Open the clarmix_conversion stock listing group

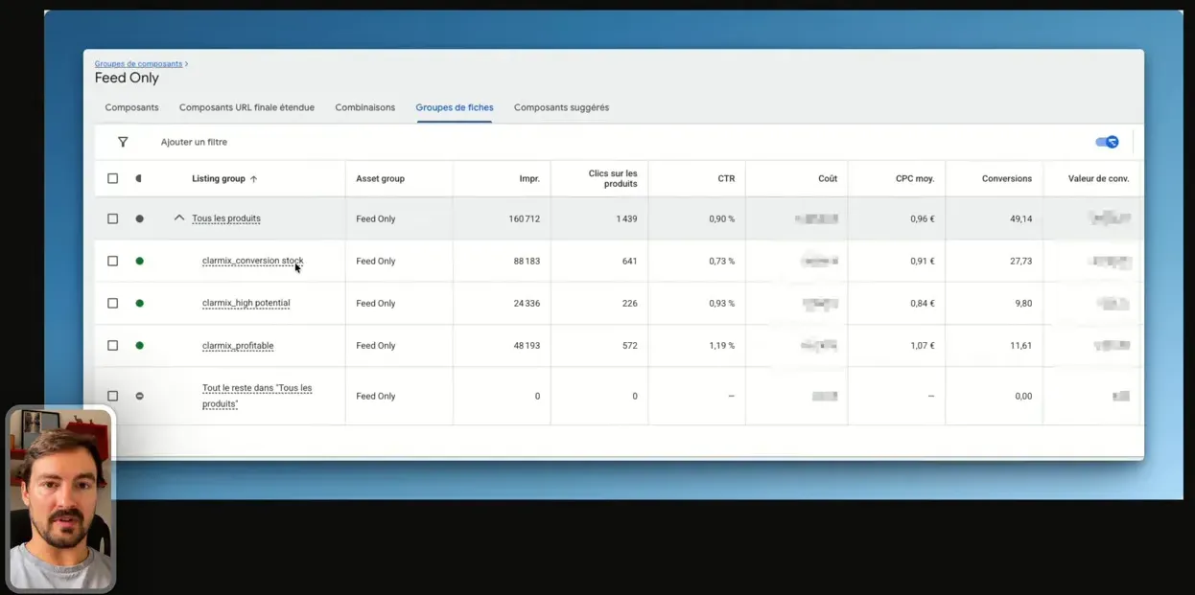click(253, 261)
